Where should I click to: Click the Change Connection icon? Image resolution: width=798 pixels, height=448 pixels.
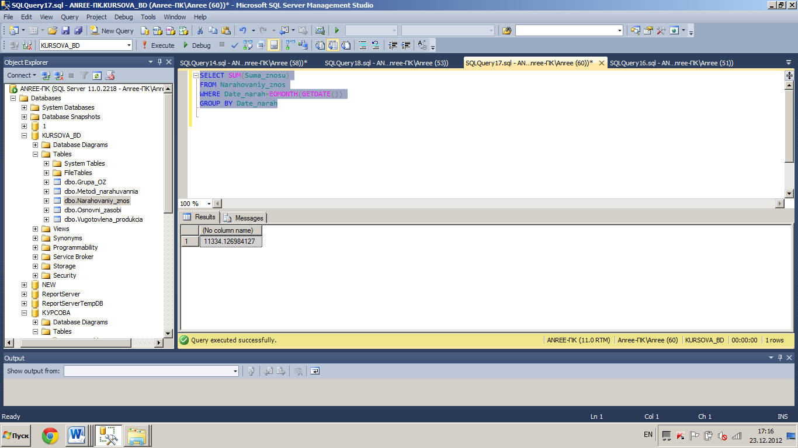(27, 45)
